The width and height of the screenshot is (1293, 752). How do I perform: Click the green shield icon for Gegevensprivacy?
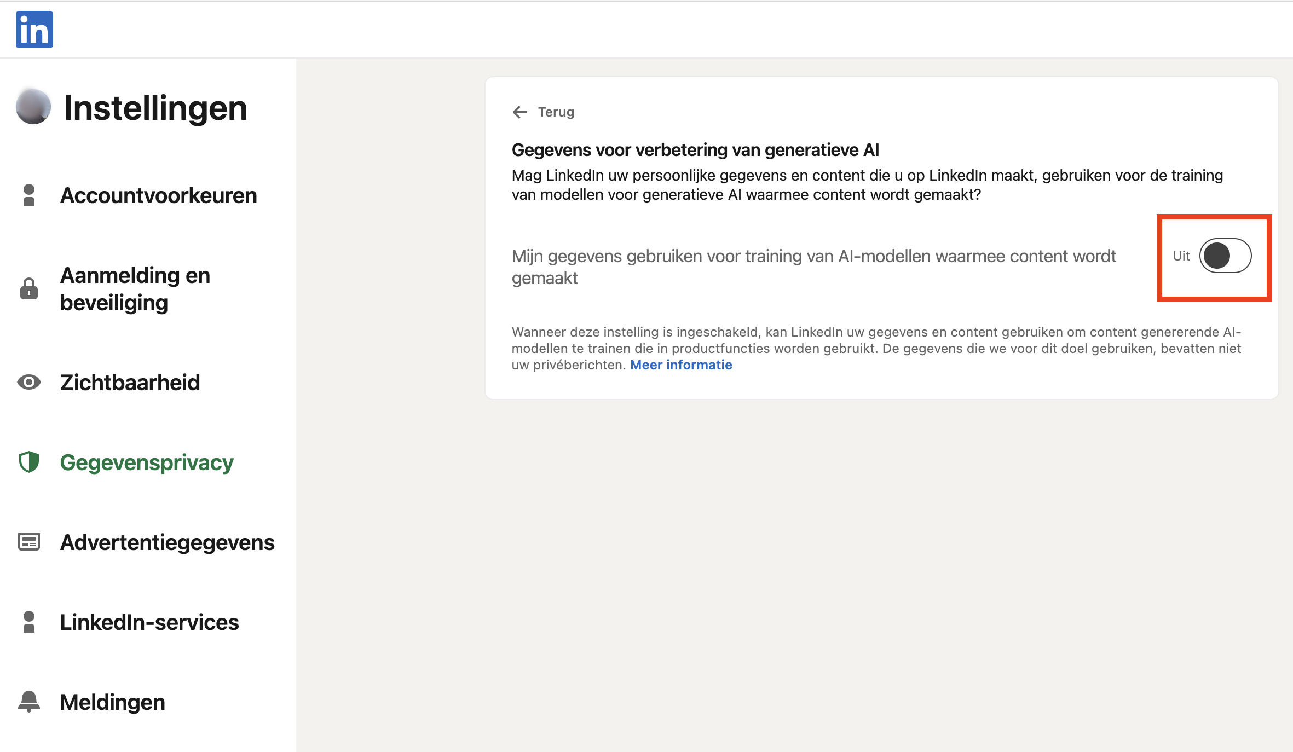point(28,462)
